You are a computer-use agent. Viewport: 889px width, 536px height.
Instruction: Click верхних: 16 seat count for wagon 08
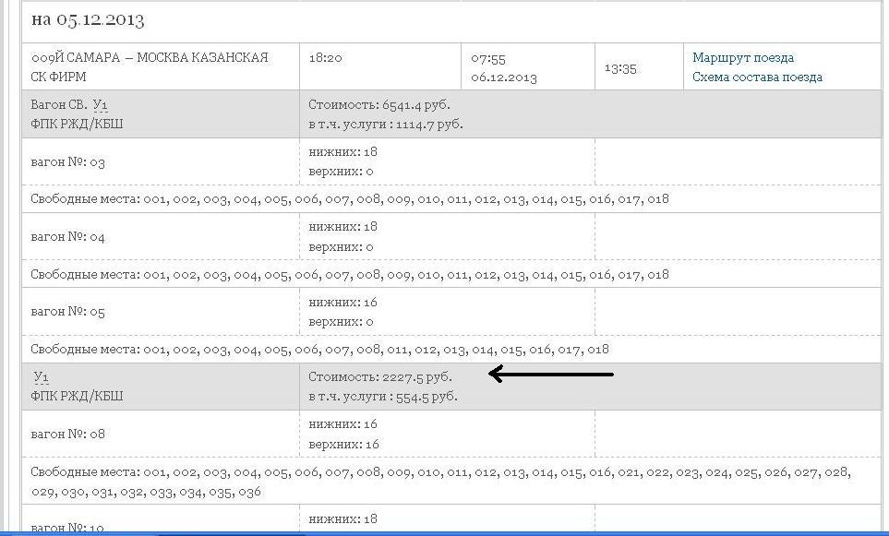[343, 444]
